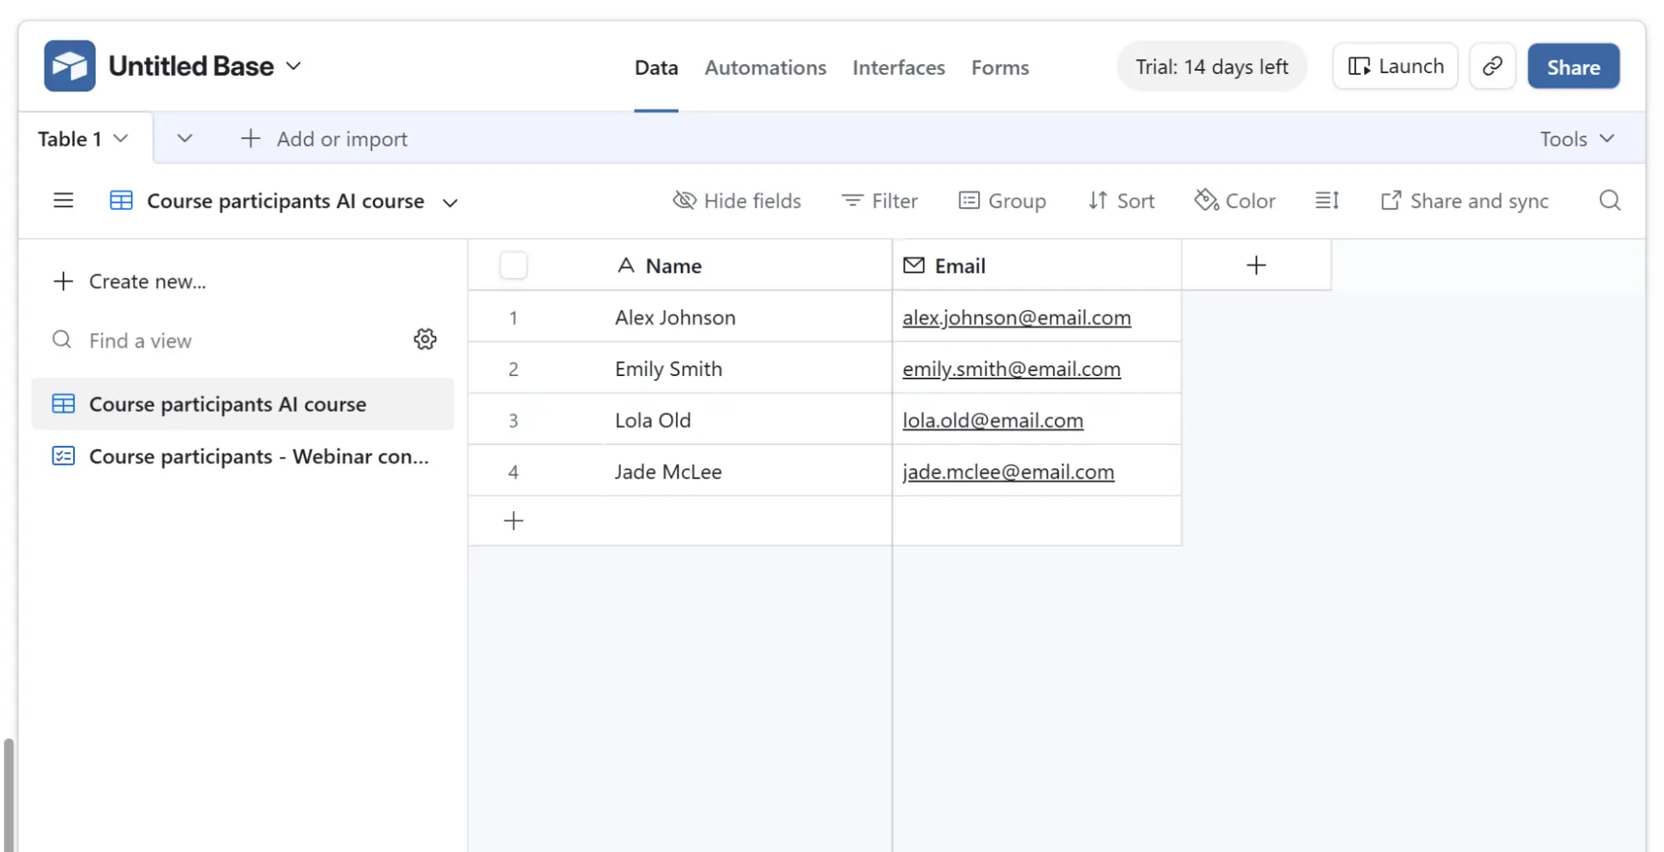1664x852 pixels.
Task: Click the Find a view search field
Action: pyautogui.click(x=166, y=339)
